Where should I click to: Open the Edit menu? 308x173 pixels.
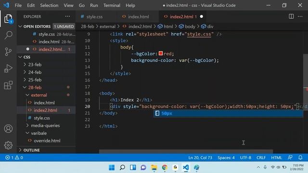31,5
